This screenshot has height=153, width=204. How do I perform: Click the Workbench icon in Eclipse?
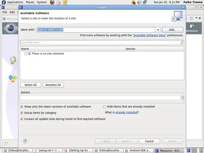192,28
